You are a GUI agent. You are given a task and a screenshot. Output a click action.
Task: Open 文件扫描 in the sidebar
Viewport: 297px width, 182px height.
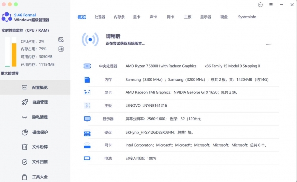pos(35,162)
